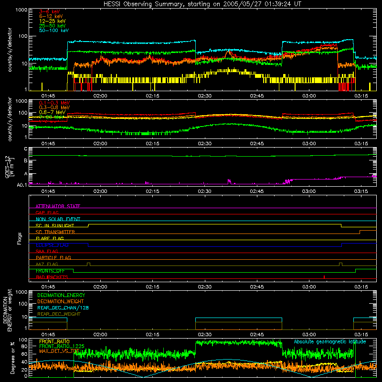The width and height of the screenshot is (382, 382).
Task: Select the 0.1-0.3 MeV legend label
Action: point(54,103)
